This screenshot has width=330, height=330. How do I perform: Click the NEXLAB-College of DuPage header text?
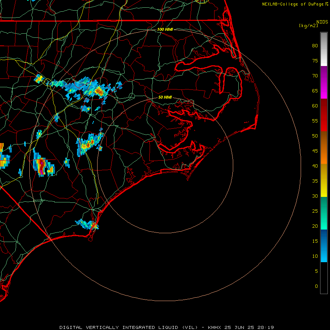tap(293, 4)
